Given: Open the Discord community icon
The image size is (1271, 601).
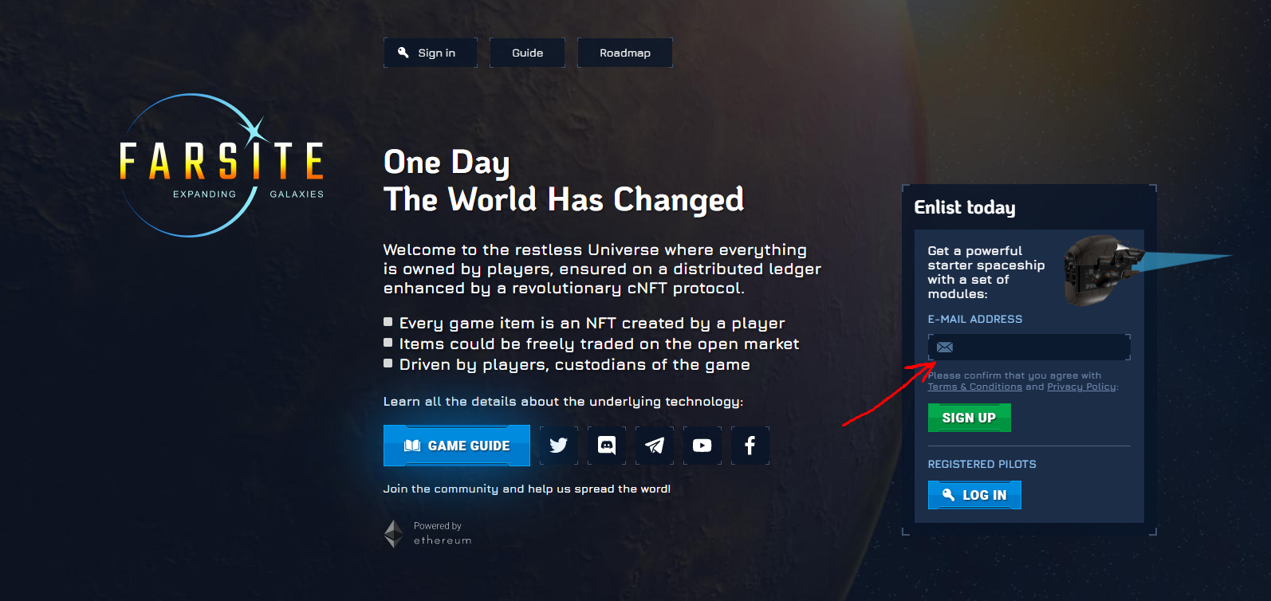Looking at the screenshot, I should (x=607, y=446).
